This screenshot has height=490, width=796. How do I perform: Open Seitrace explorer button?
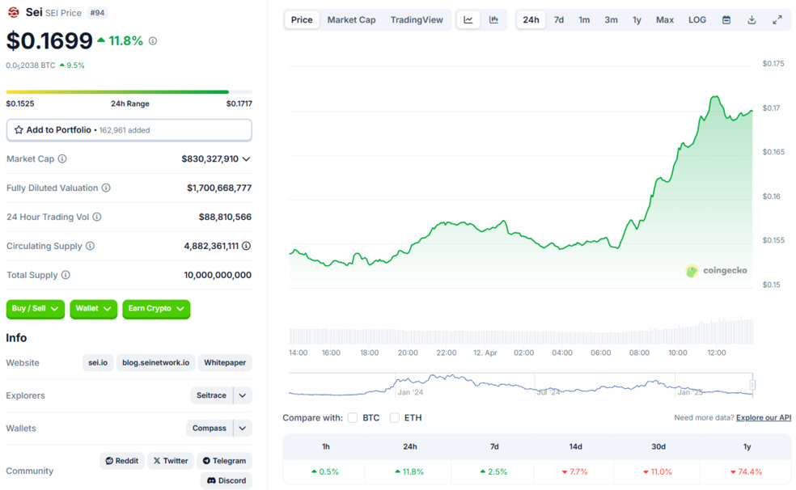point(211,395)
